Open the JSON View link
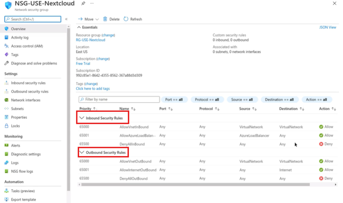 coord(328,27)
